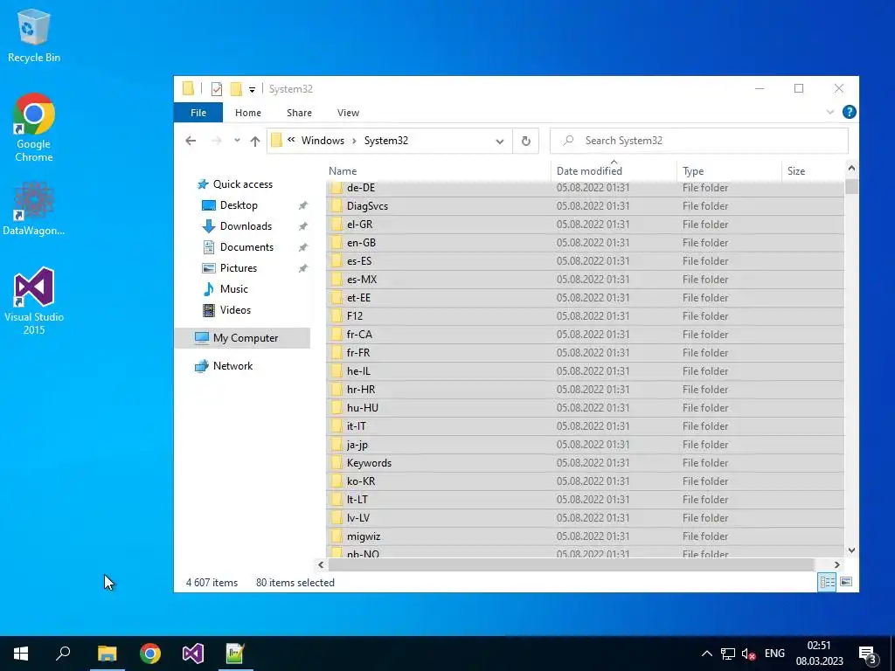
Task: Open Videos in navigation pane
Action: tap(235, 310)
